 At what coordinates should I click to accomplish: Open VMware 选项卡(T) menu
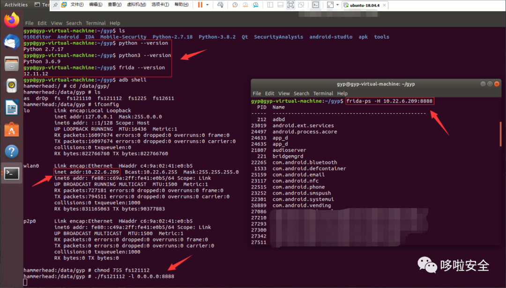coord(160,5)
